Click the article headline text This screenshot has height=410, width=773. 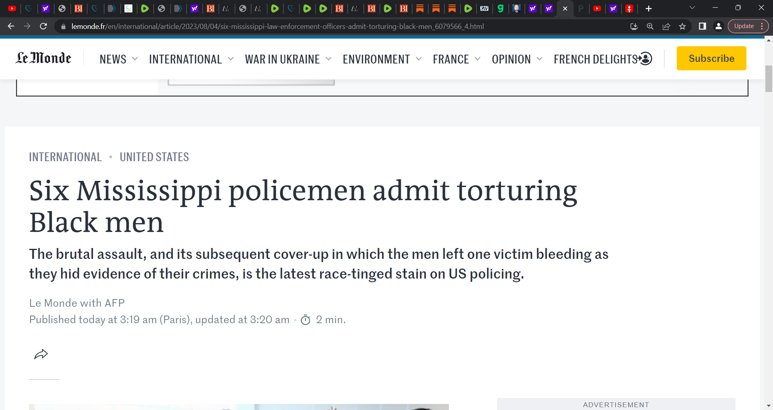[303, 206]
